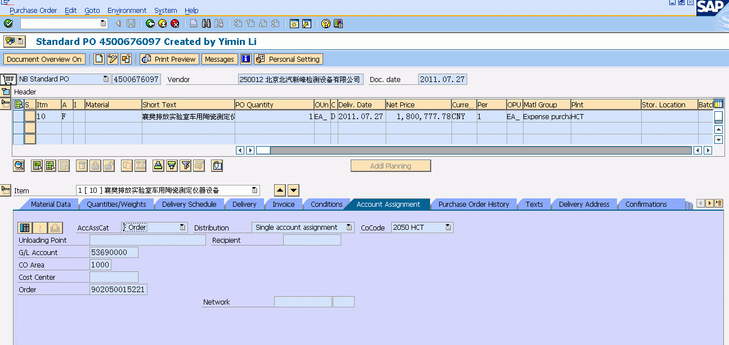Click the Messages button
Image resolution: width=729 pixels, height=345 pixels.
point(219,59)
